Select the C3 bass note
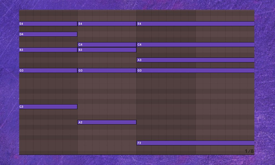Screen dimensions: 275x165 click(x=48, y=106)
